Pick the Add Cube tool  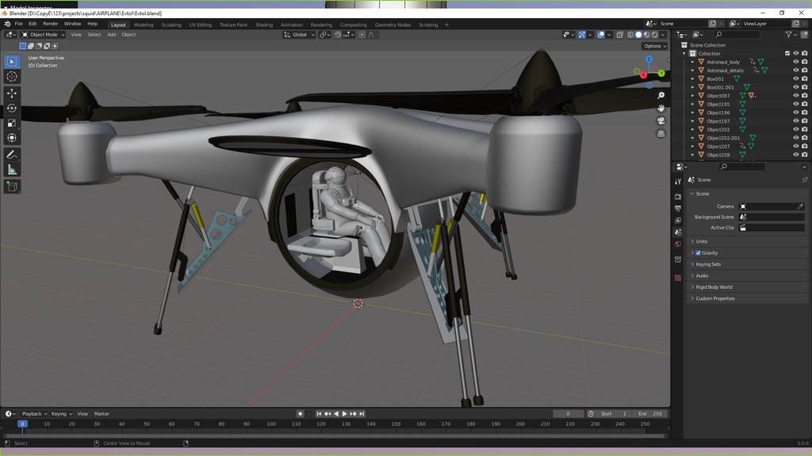point(12,187)
